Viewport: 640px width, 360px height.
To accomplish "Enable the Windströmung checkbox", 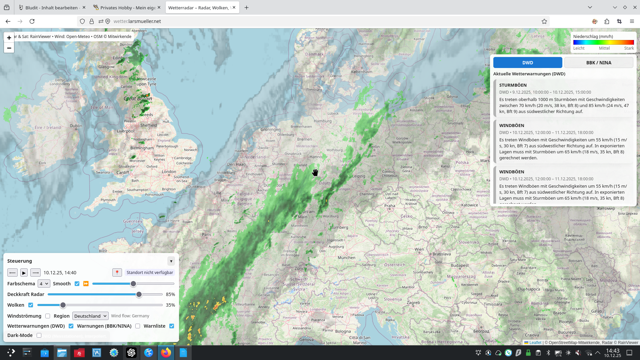I will (x=48, y=316).
